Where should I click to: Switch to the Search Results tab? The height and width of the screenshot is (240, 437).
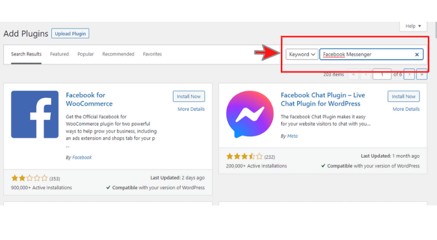click(26, 54)
